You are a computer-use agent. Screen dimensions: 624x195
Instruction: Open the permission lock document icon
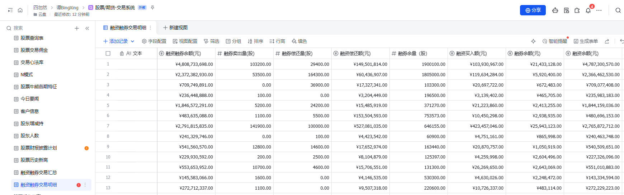[566, 10]
